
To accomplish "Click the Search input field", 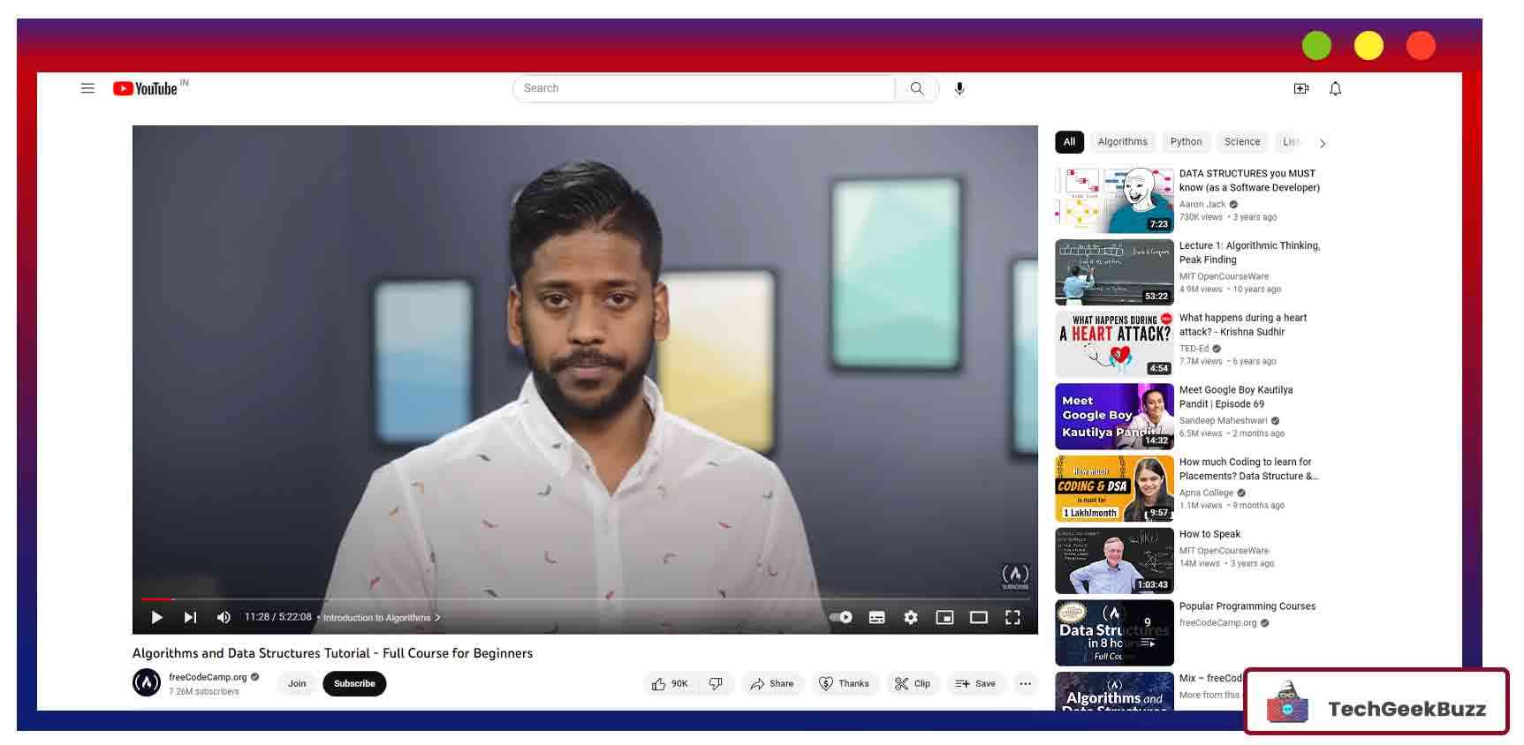I will [x=704, y=88].
